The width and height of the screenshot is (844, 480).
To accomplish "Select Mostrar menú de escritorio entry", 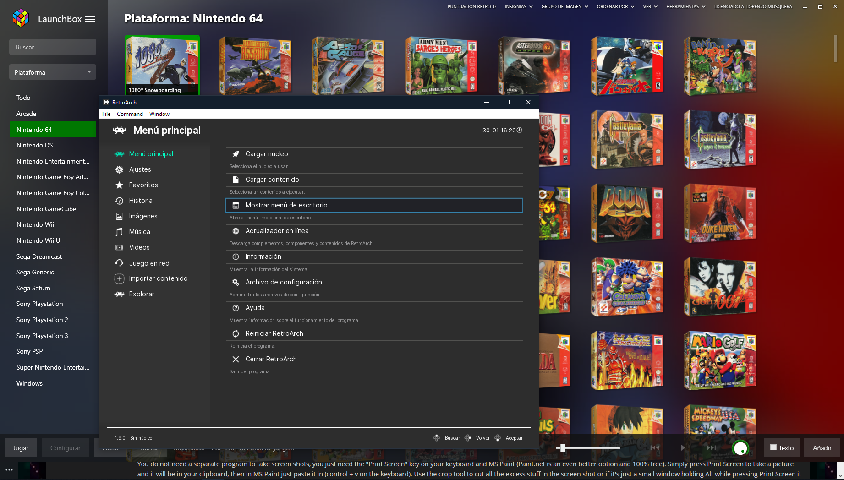I will (374, 205).
